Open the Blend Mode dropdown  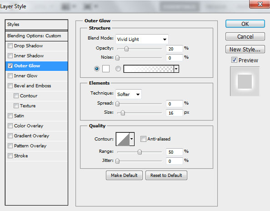(x=142, y=39)
